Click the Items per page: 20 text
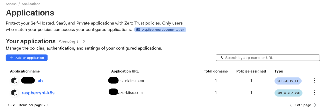This screenshot has width=326, height=112. (x=33, y=105)
